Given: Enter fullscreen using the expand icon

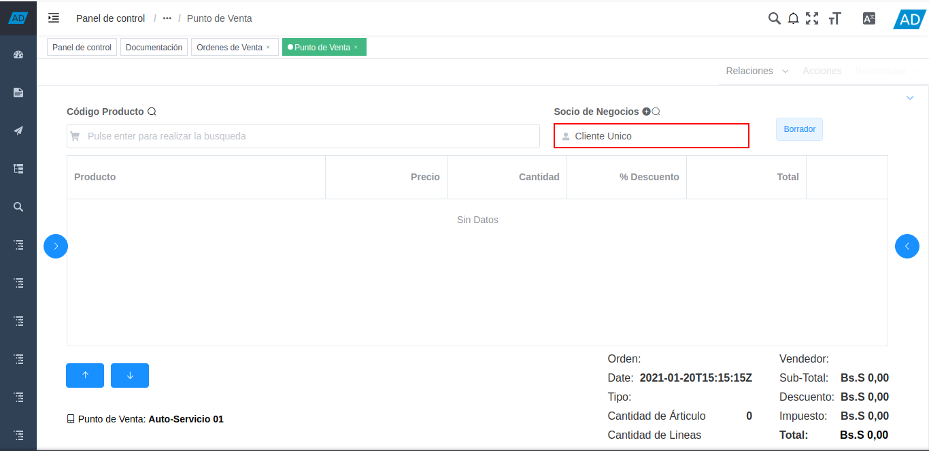Looking at the screenshot, I should click(x=812, y=18).
